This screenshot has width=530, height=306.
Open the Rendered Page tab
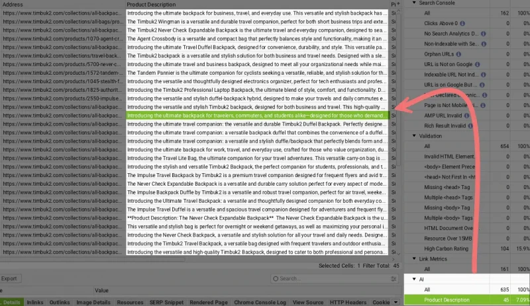209,302
